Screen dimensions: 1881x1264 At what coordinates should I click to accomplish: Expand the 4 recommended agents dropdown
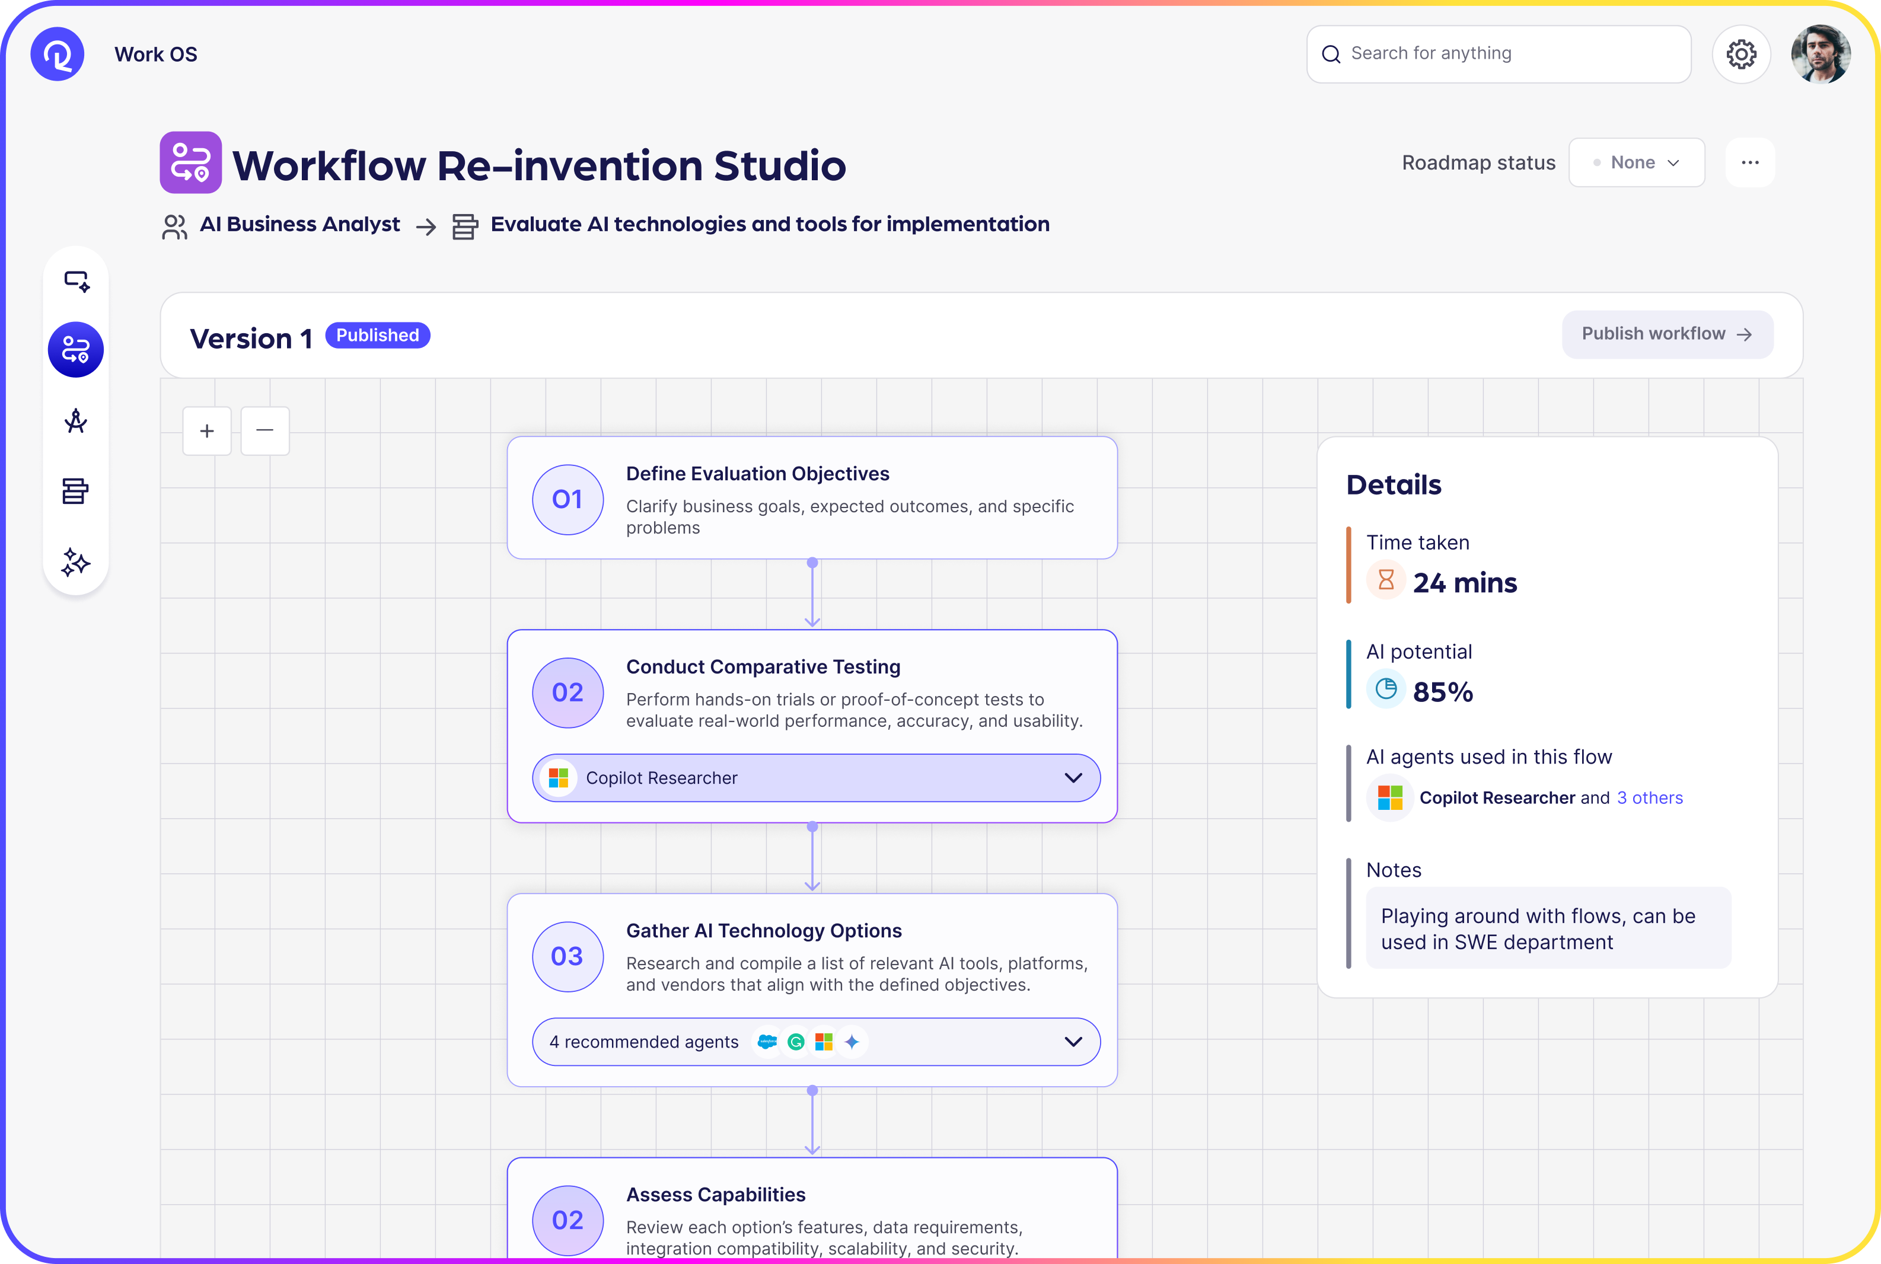coord(1072,1042)
